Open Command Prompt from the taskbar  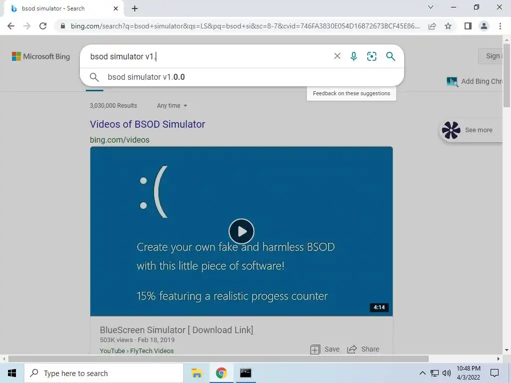(246, 373)
